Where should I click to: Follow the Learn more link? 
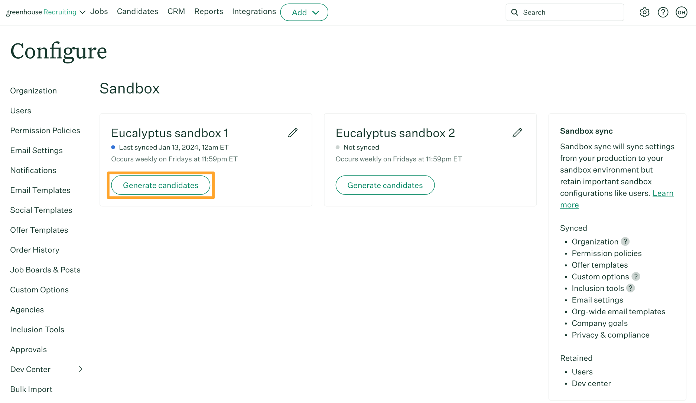point(663,193)
